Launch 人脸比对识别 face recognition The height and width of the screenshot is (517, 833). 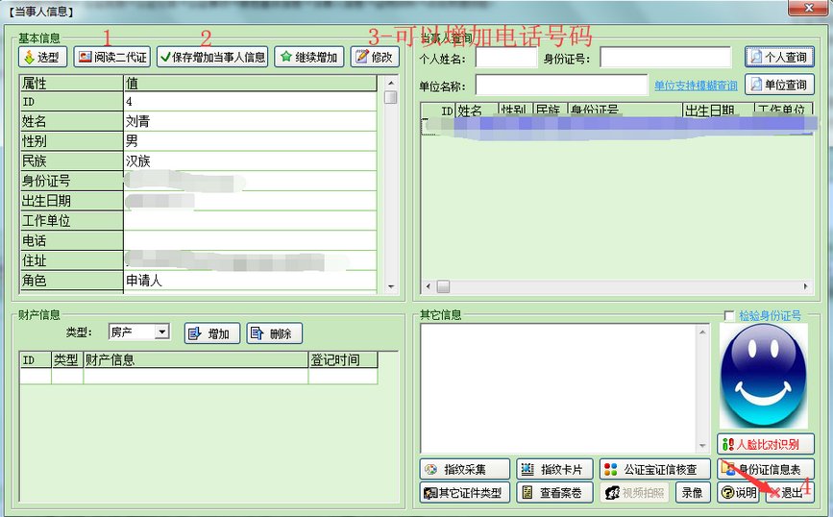(x=766, y=445)
